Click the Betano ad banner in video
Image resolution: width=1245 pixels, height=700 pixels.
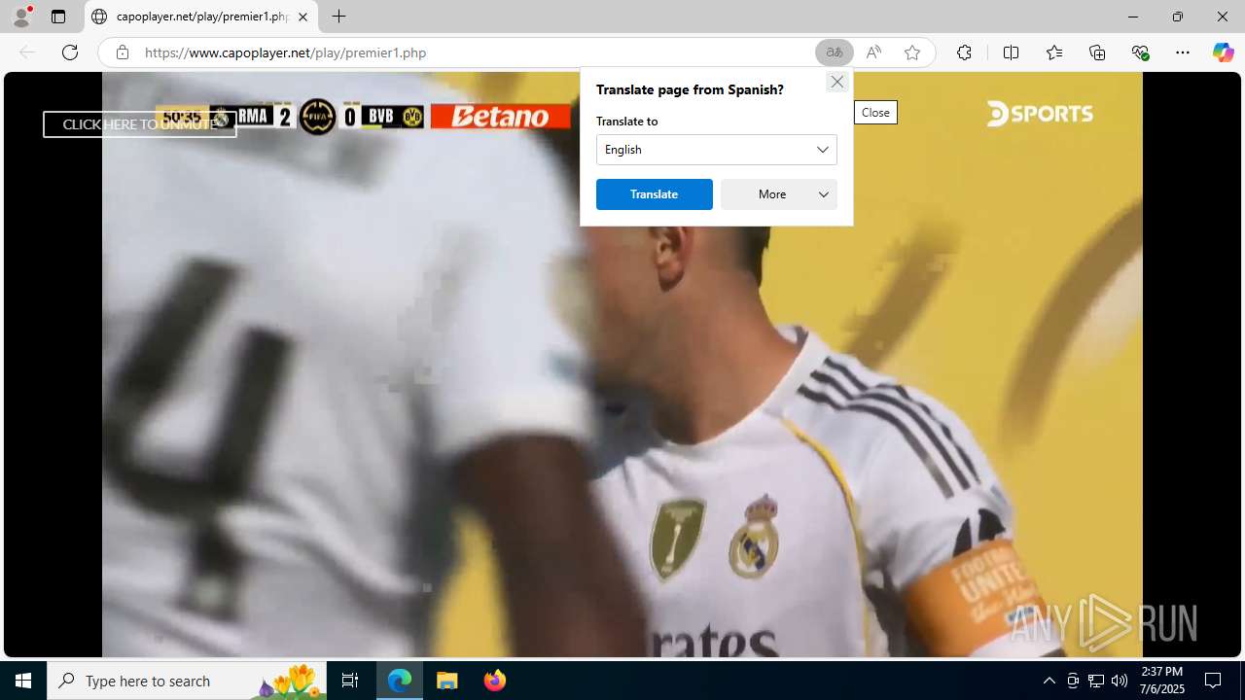tap(501, 117)
